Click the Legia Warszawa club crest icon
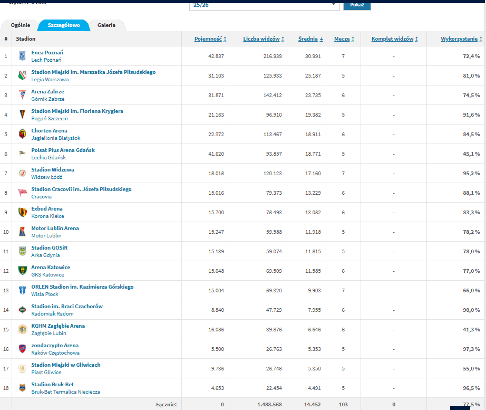 coord(22,75)
